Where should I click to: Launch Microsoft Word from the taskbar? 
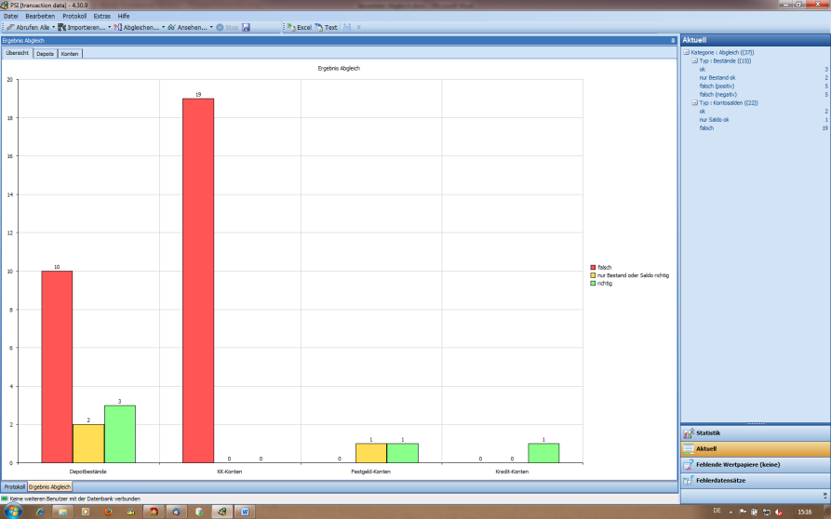pos(246,511)
